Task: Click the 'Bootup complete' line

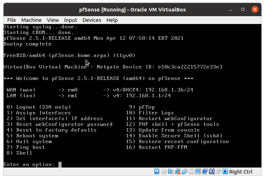Action: [27, 44]
